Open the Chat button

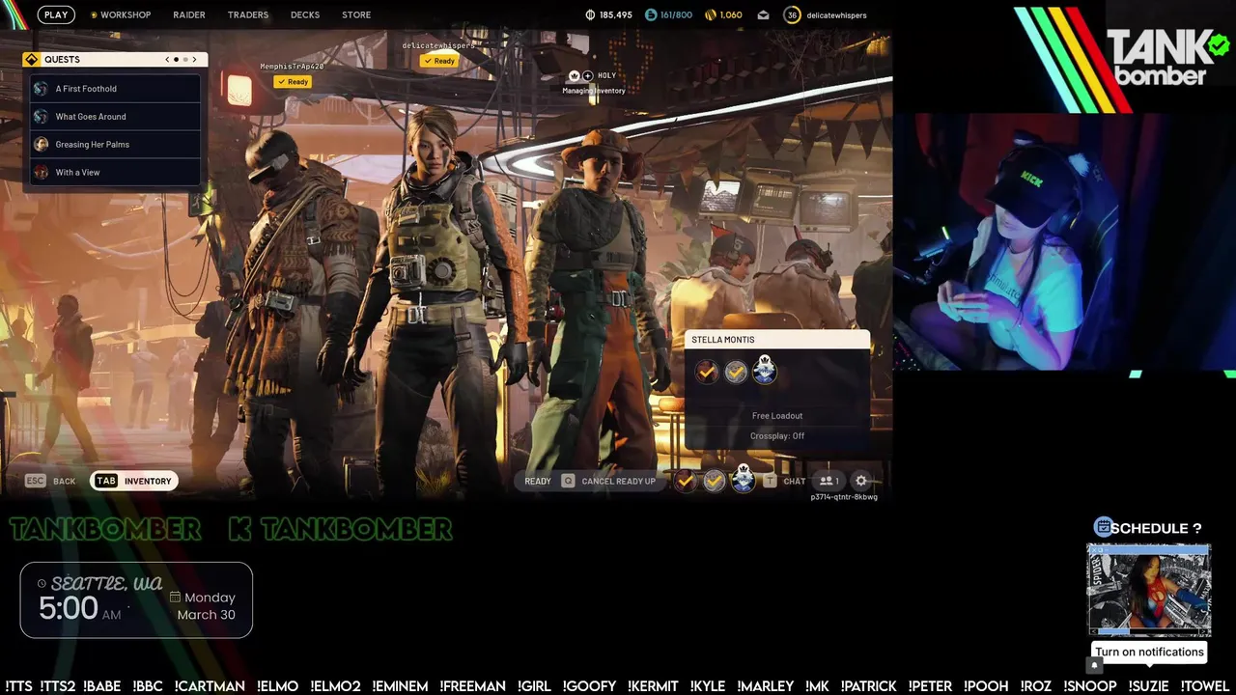click(x=795, y=481)
